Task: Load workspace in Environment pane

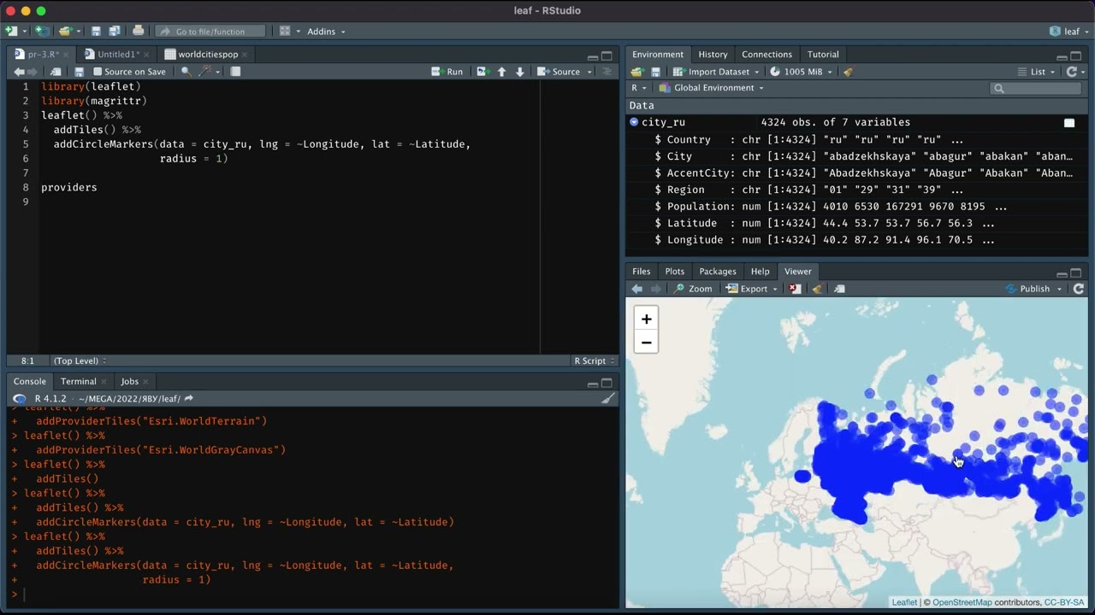Action: (x=637, y=72)
